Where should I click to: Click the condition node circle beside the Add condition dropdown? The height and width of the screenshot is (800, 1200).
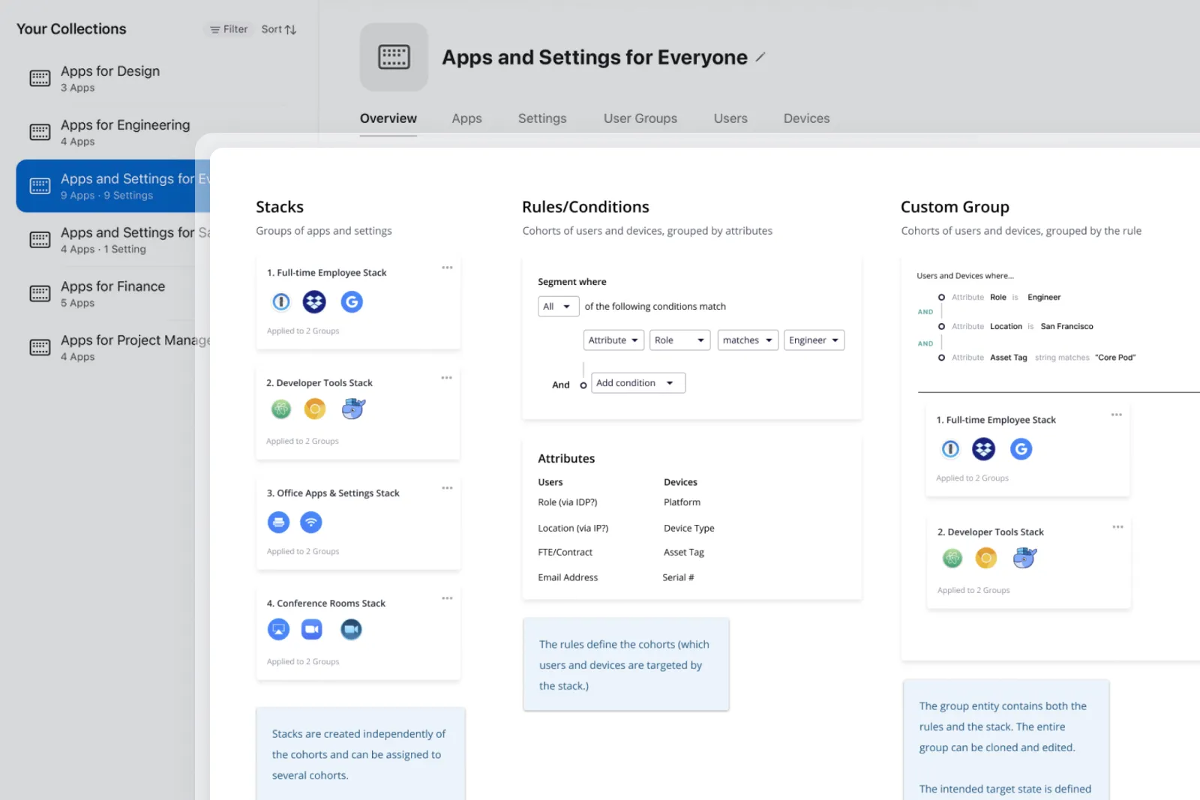(x=583, y=385)
